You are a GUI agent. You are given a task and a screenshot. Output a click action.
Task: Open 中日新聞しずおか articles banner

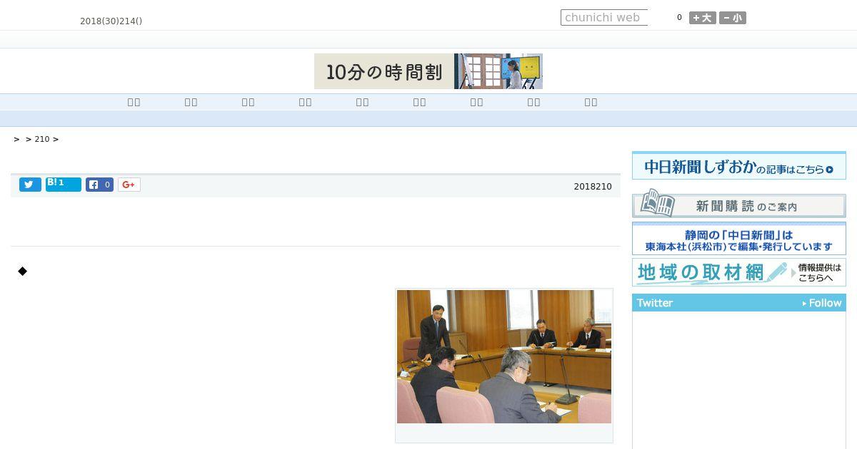739,166
